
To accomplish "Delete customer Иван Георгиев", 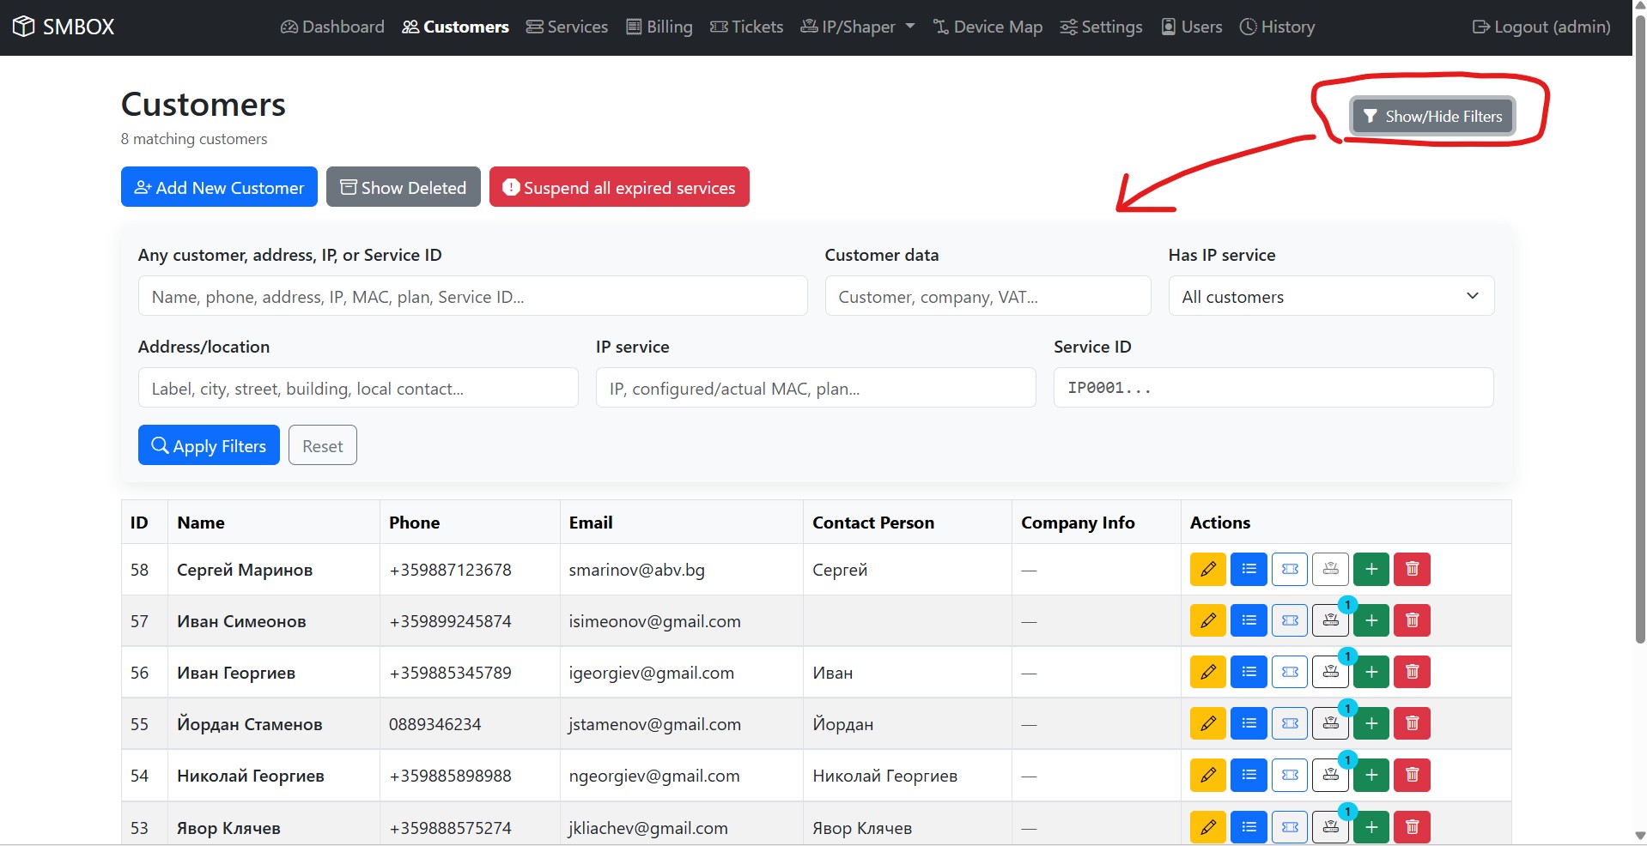I will click(x=1412, y=672).
